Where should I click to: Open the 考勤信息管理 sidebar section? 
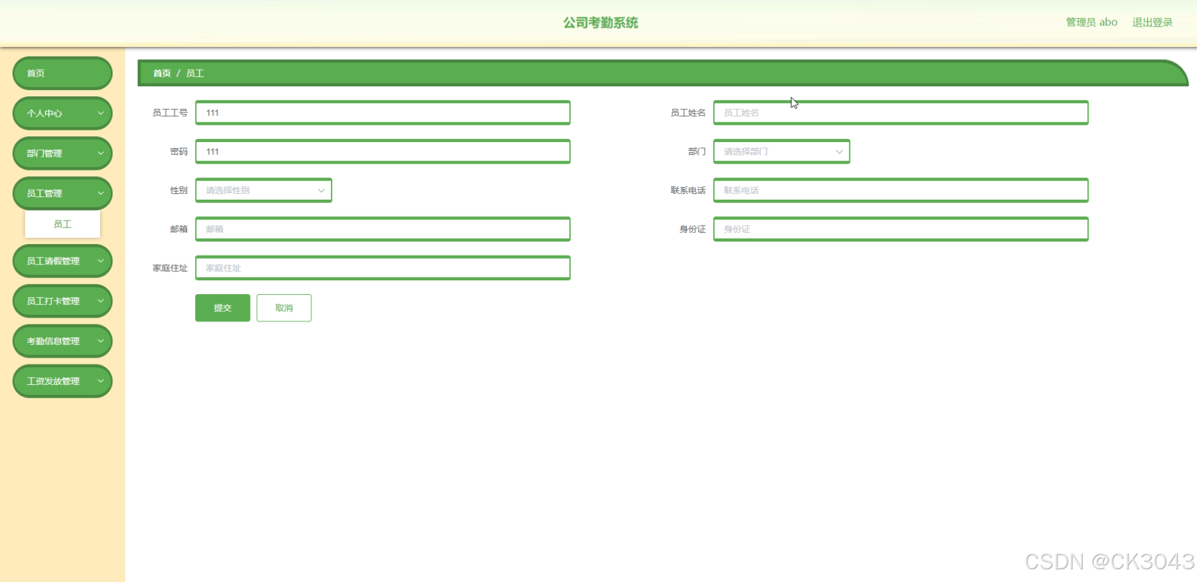[x=62, y=340]
